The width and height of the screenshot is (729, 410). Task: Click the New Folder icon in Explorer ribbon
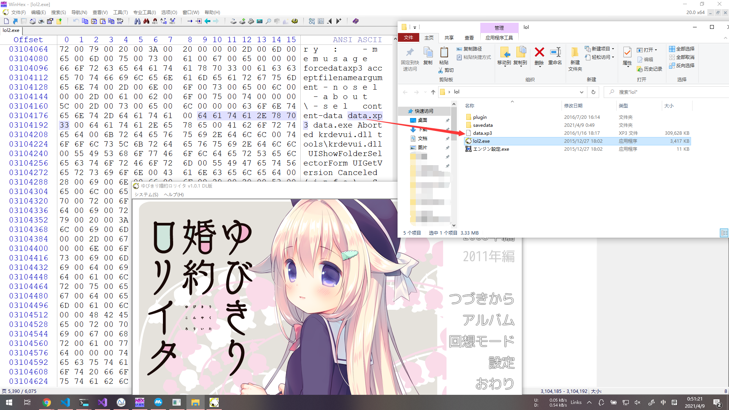tap(575, 52)
